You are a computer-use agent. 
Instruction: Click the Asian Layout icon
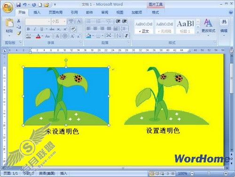click(x=110, y=36)
